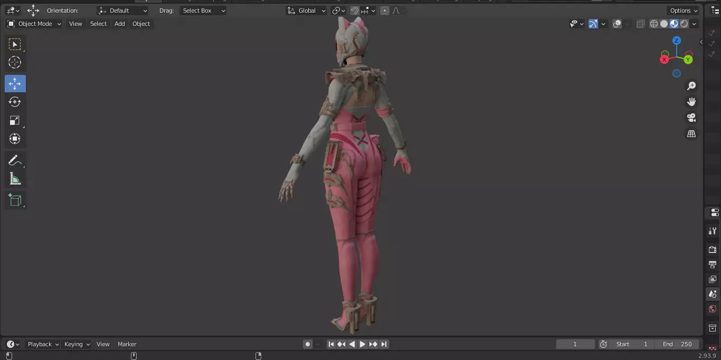
Task: Choose the Move tool in toolbar
Action: (15, 83)
